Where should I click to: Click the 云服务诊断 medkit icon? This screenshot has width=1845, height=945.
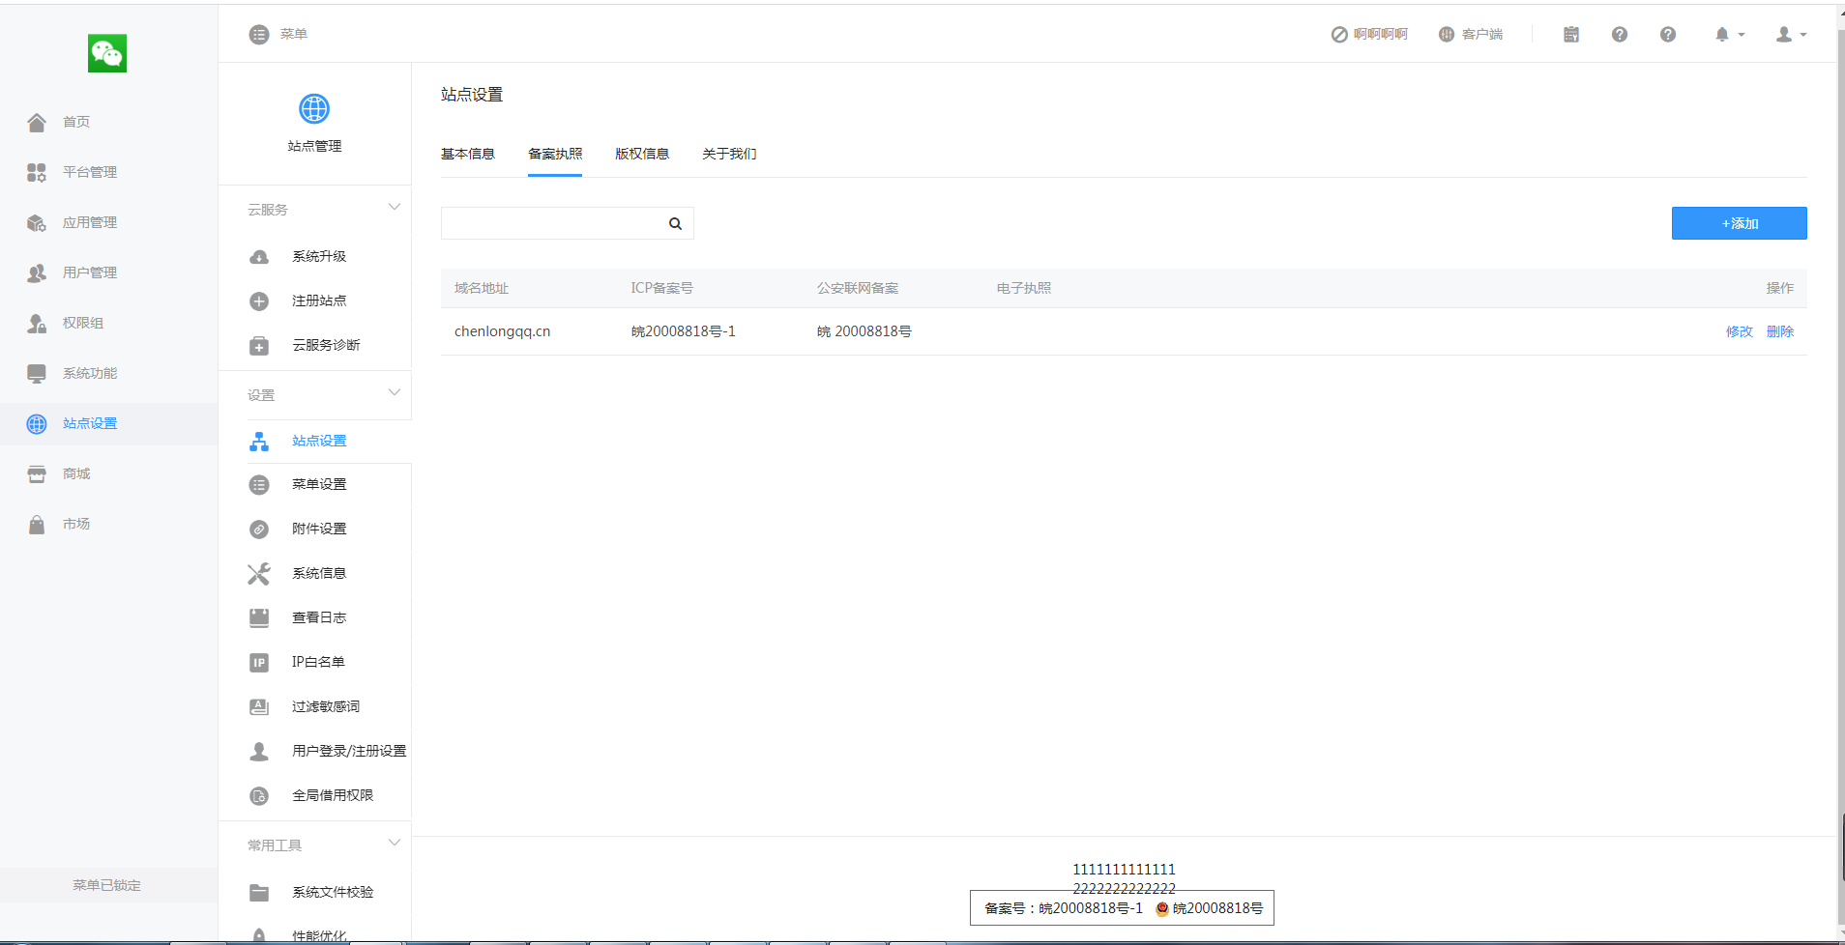tap(259, 346)
